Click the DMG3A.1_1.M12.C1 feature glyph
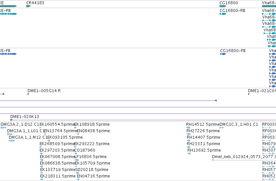Image resolution: width=276 pixels, height=181 pixels. pos(12,141)
